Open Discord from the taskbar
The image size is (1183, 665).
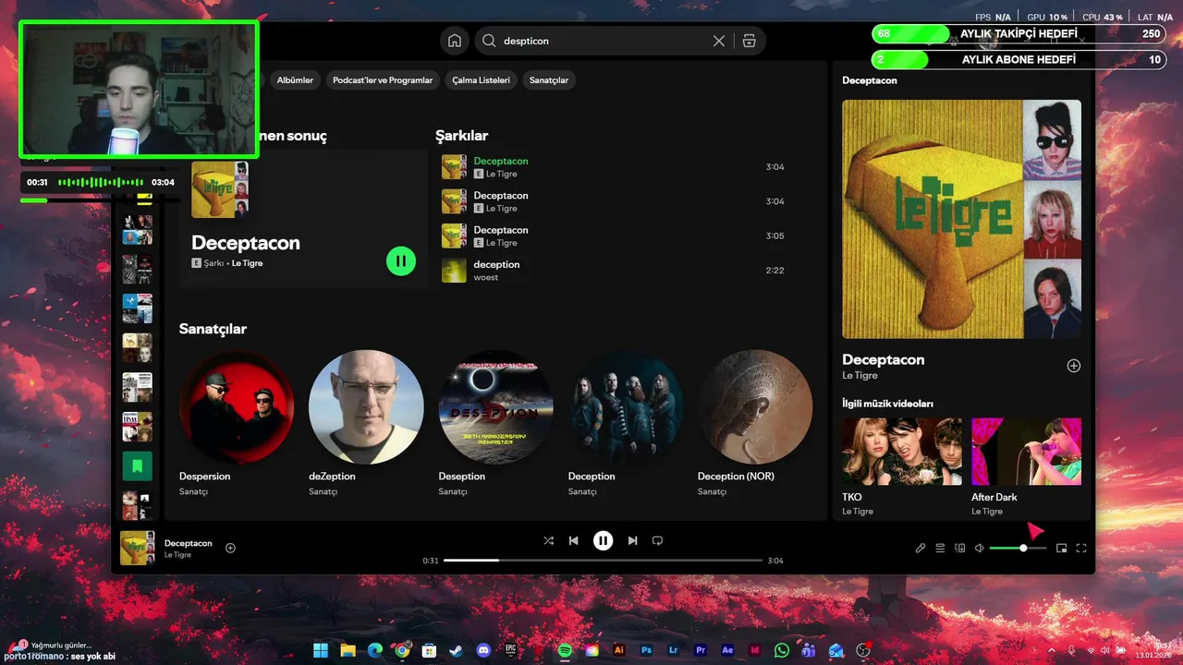[x=483, y=650]
